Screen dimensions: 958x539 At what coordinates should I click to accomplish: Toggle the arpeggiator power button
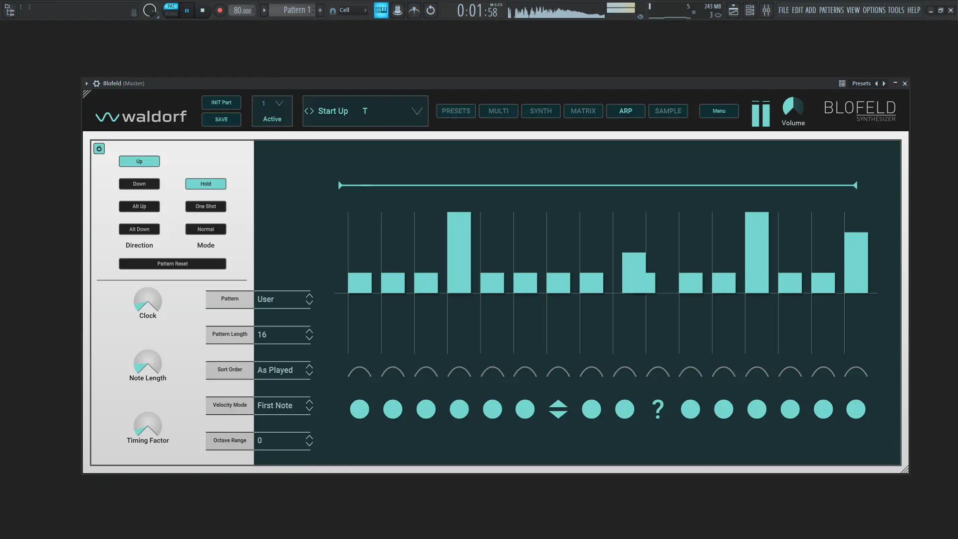pyautogui.click(x=99, y=149)
